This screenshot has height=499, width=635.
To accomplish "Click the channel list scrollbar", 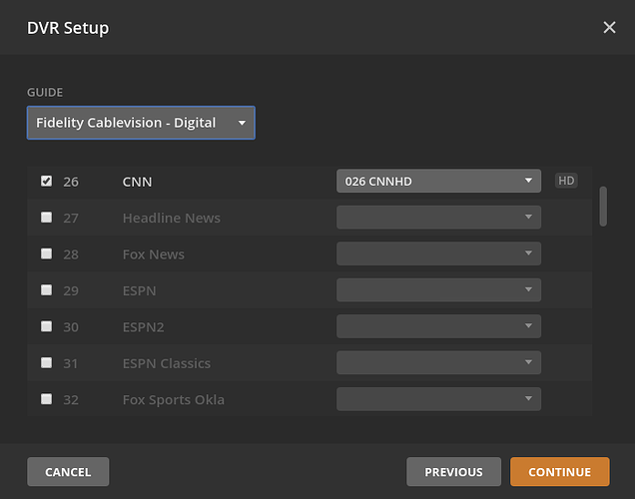I will 603,206.
